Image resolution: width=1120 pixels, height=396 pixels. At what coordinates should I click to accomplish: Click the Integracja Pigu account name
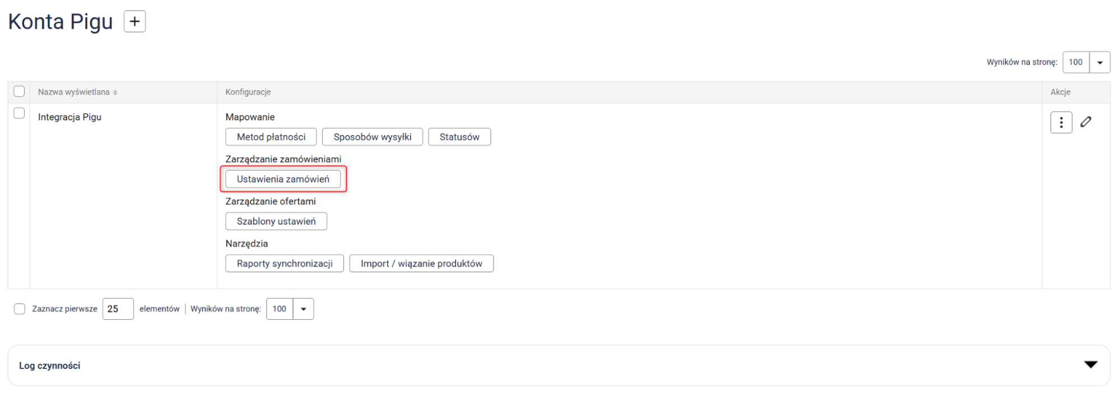click(x=69, y=117)
